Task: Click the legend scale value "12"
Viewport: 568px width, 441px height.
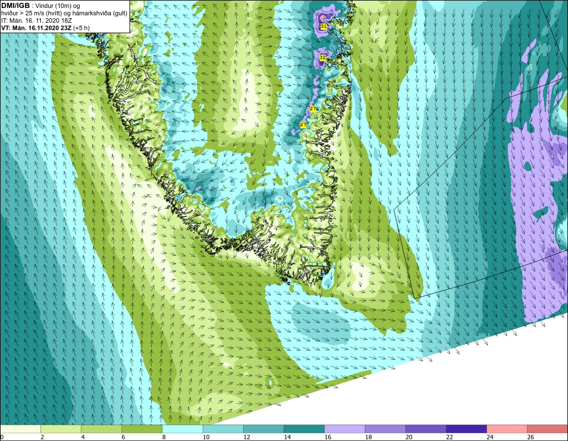Action: click(x=247, y=437)
